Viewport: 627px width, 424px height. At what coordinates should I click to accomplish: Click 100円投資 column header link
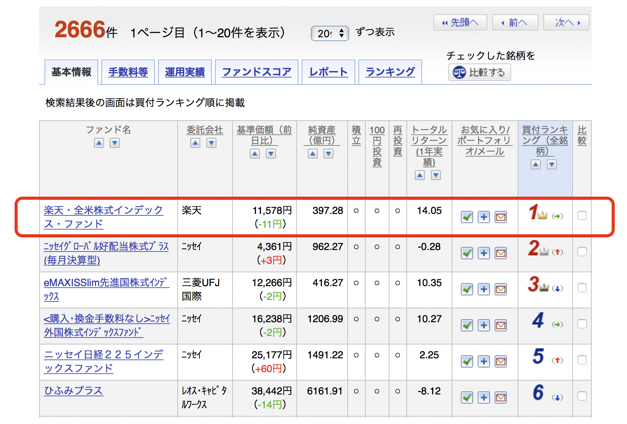(x=377, y=146)
